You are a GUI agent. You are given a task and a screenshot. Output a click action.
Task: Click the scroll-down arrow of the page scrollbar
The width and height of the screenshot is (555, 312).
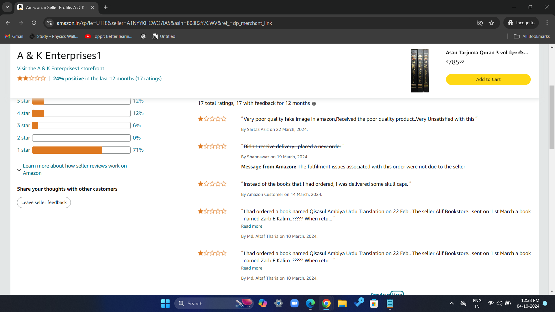552,291
